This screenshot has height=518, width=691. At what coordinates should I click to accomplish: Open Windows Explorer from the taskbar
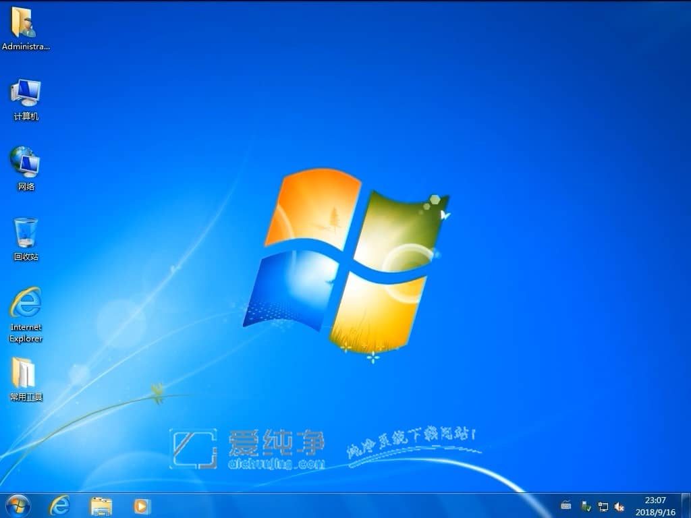101,507
